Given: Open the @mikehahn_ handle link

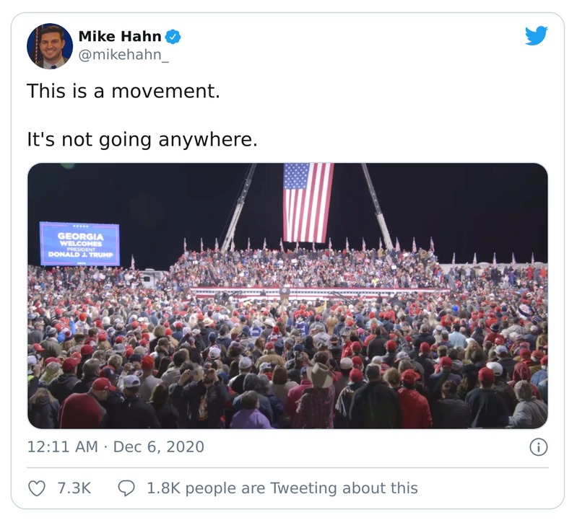Looking at the screenshot, I should [x=123, y=56].
